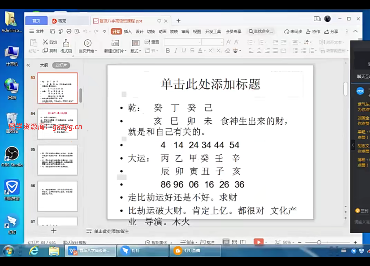
Task: Switch to the 首页 home tab
Action: click(36, 21)
